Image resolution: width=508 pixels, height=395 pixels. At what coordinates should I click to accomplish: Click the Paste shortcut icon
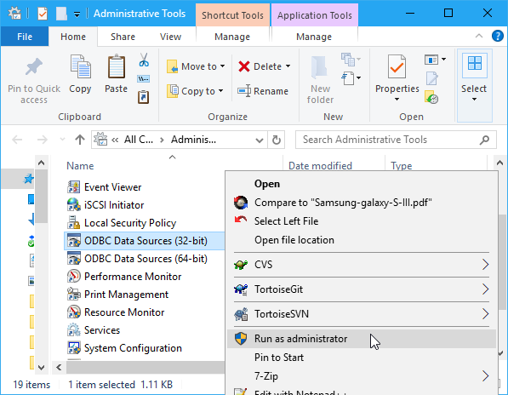coord(143,97)
